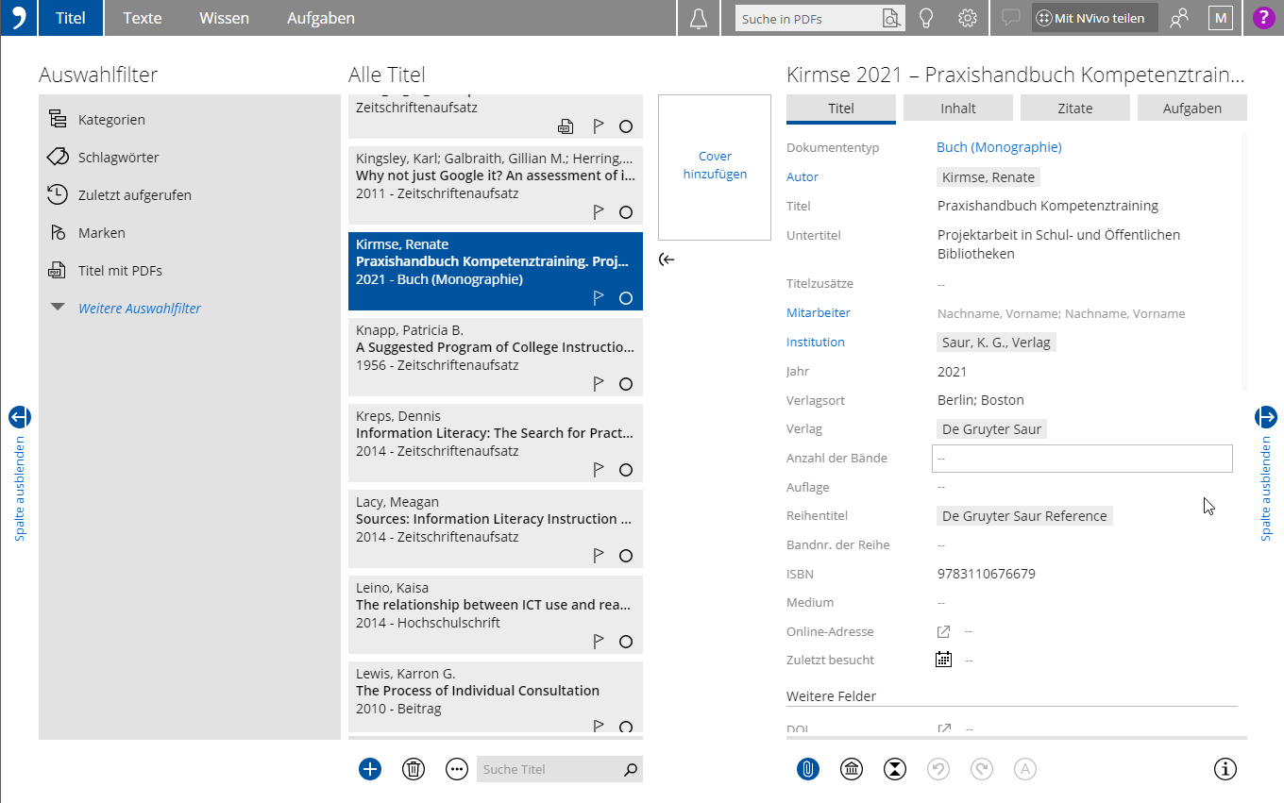The image size is (1284, 803).
Task: Toggle flag on Kirmse entry
Action: coord(598,298)
